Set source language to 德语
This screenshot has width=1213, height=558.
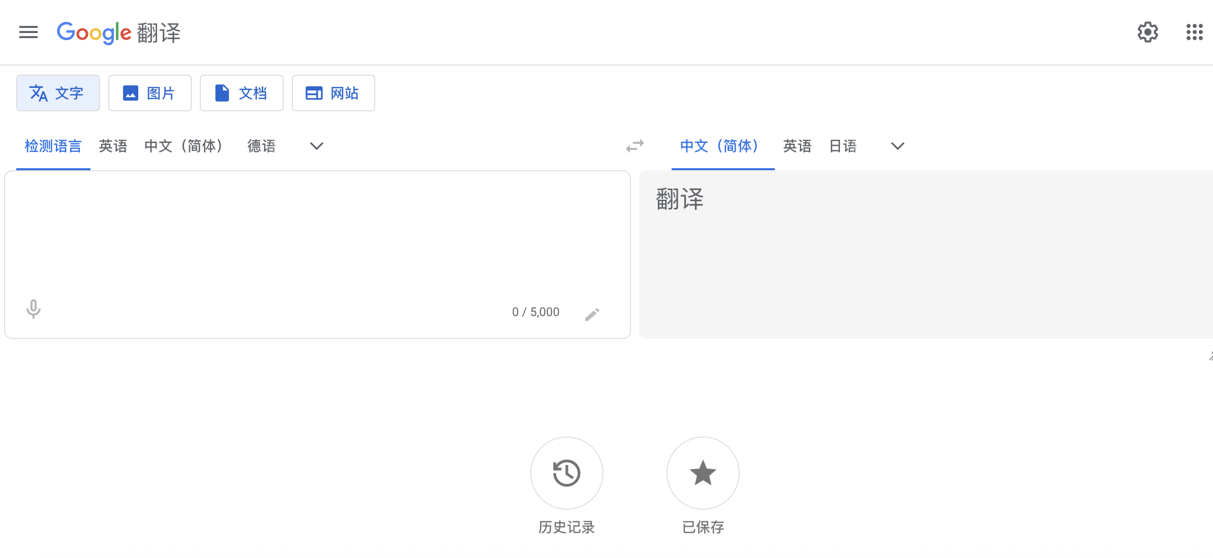click(261, 146)
